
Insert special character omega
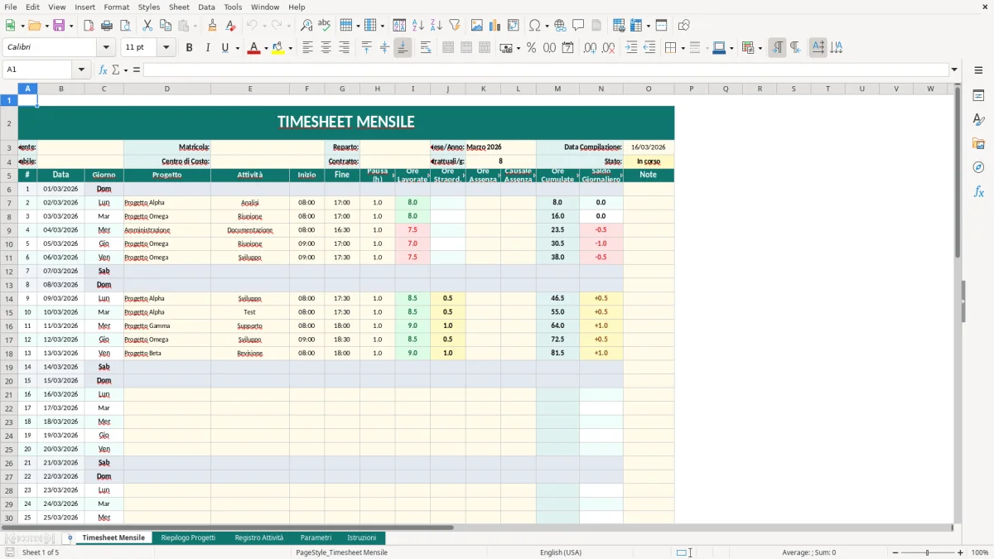pyautogui.click(x=534, y=26)
